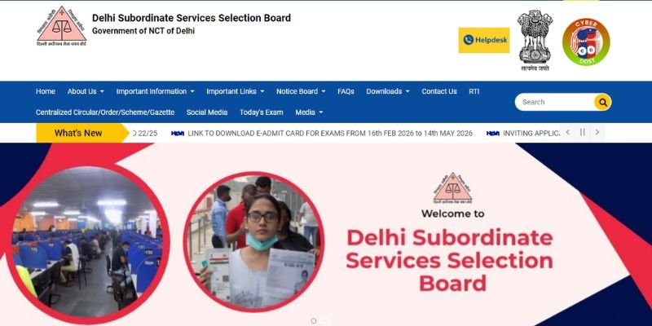Viewport: 652px width, 326px height.
Task: Expand the About Us dropdown menu
Action: coord(86,91)
